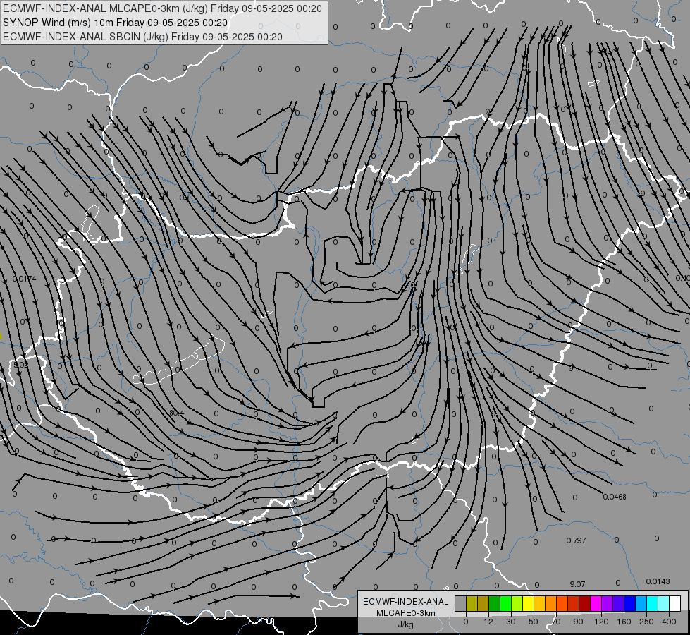
Task: Click the '9.07' value on the map
Action: click(577, 584)
